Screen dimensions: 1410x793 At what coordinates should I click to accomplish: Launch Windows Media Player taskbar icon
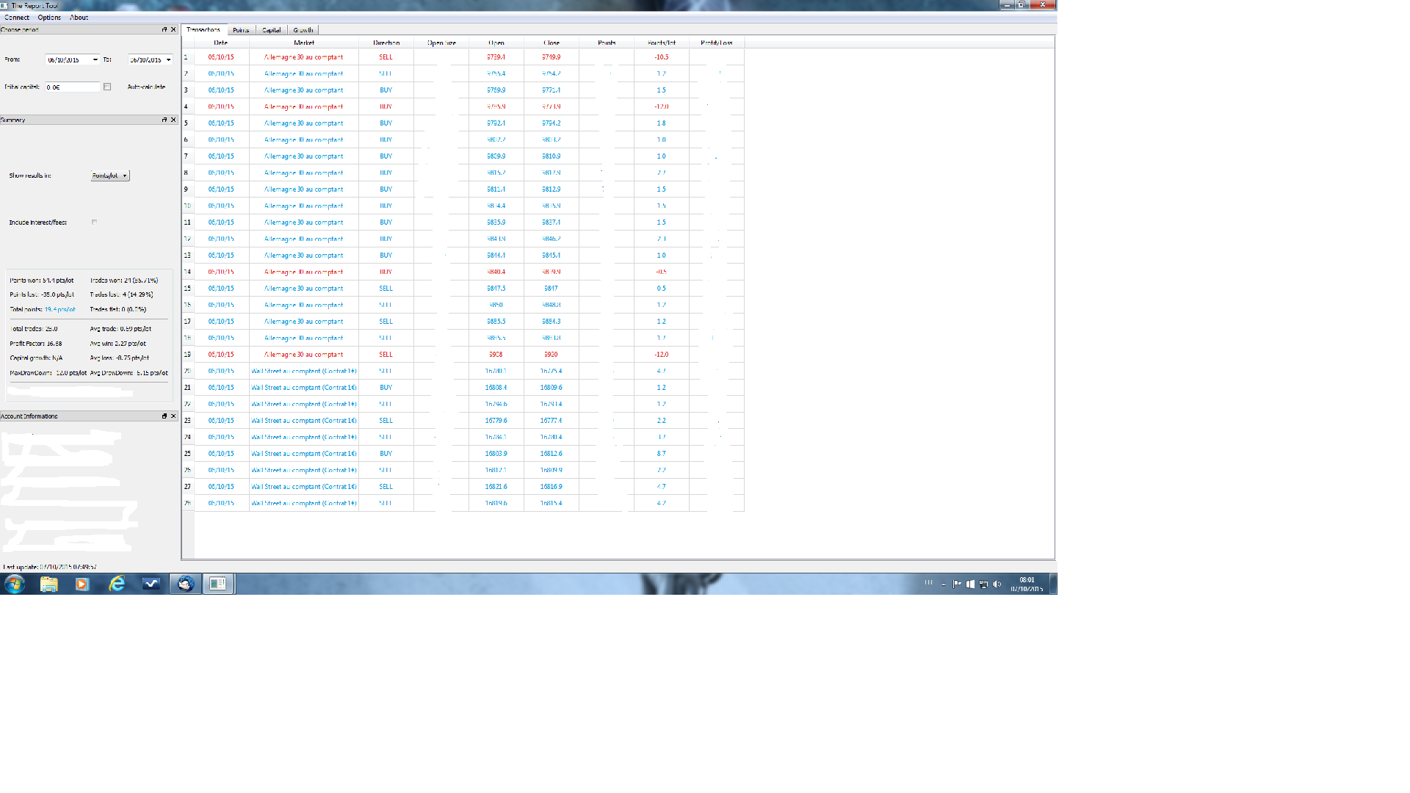pos(82,584)
